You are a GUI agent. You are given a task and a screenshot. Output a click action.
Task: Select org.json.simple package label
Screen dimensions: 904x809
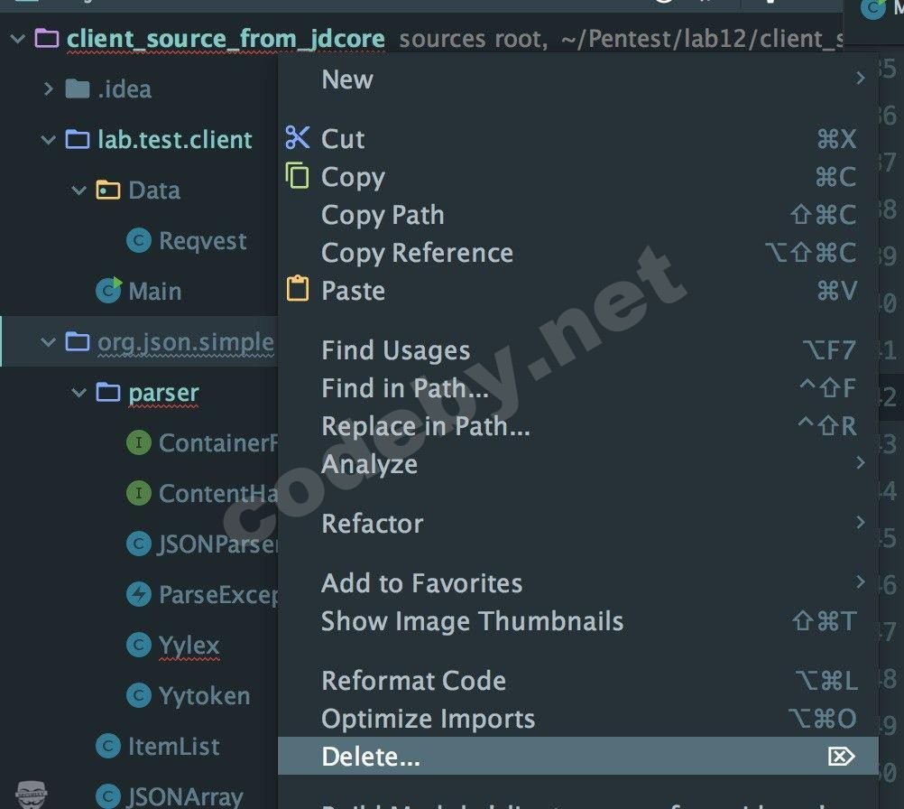[186, 342]
